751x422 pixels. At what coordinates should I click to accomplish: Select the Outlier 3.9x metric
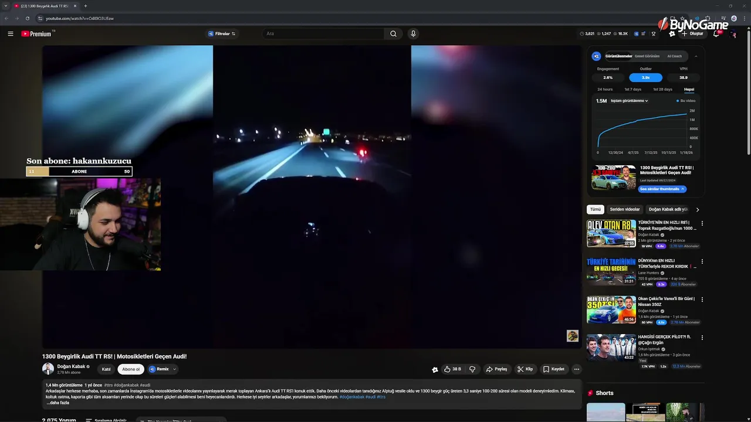(645, 77)
